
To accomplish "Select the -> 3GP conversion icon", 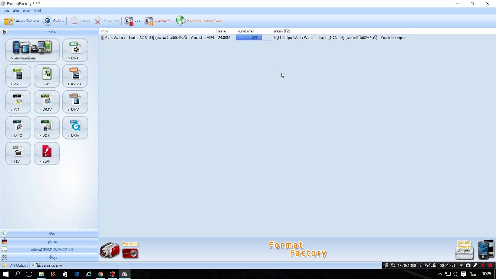I will (x=46, y=76).
